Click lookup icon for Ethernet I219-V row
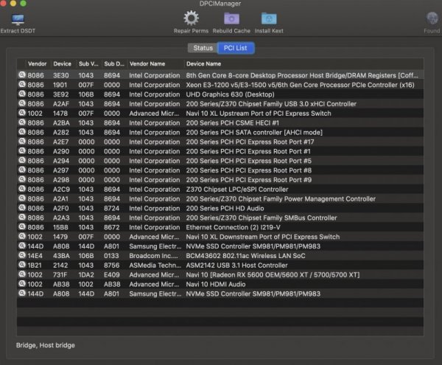The width and height of the screenshot is (442, 365). (x=22, y=227)
